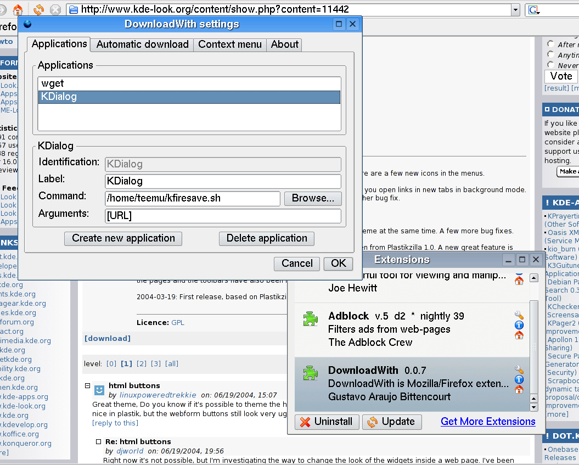Click the smiley icon on html buttons comment
The height and width of the screenshot is (465, 579).
99,390
